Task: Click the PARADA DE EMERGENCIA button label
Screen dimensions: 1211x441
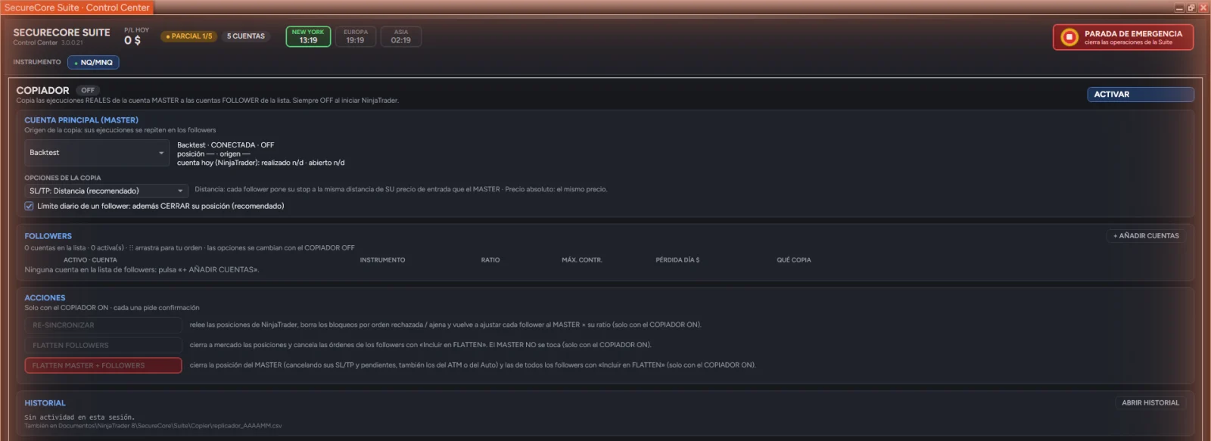Action: (1133, 34)
